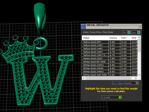The width and height of the screenshot is (149, 112).
Task: Click the Metal Weights scale icon
Action: pos(83,26)
